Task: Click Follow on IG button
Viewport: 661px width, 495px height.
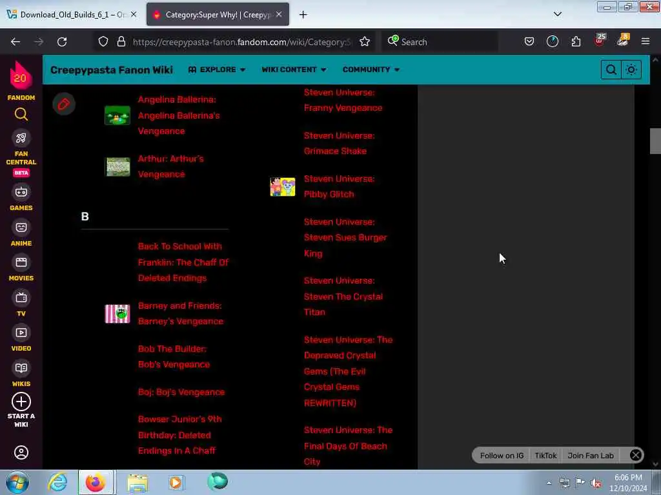Action: [502, 456]
